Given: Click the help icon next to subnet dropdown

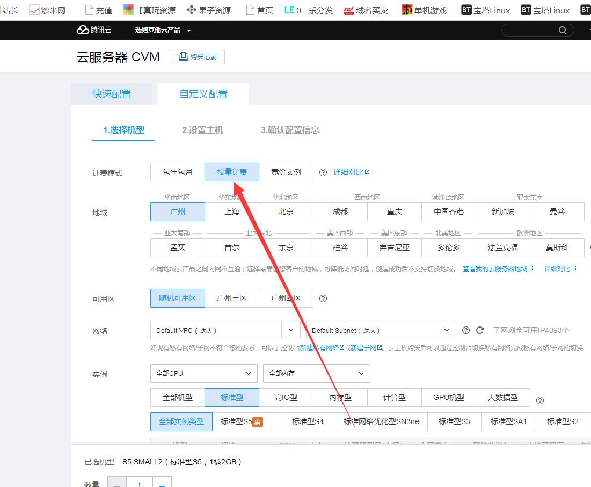Looking at the screenshot, I should 466,330.
